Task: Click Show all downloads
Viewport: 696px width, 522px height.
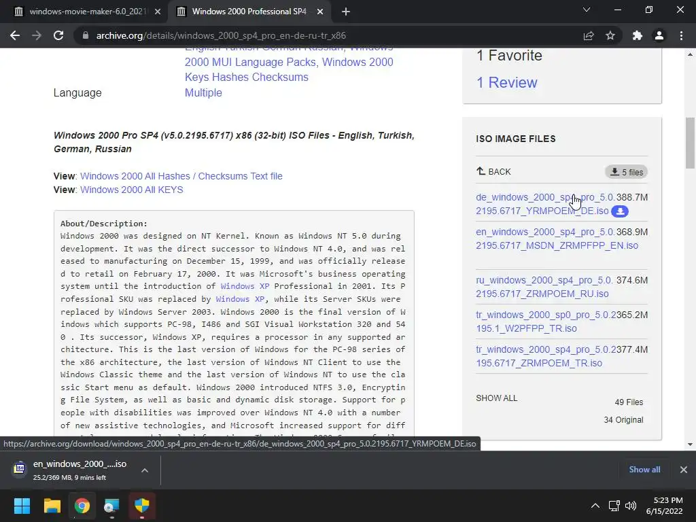Action: [644, 470]
